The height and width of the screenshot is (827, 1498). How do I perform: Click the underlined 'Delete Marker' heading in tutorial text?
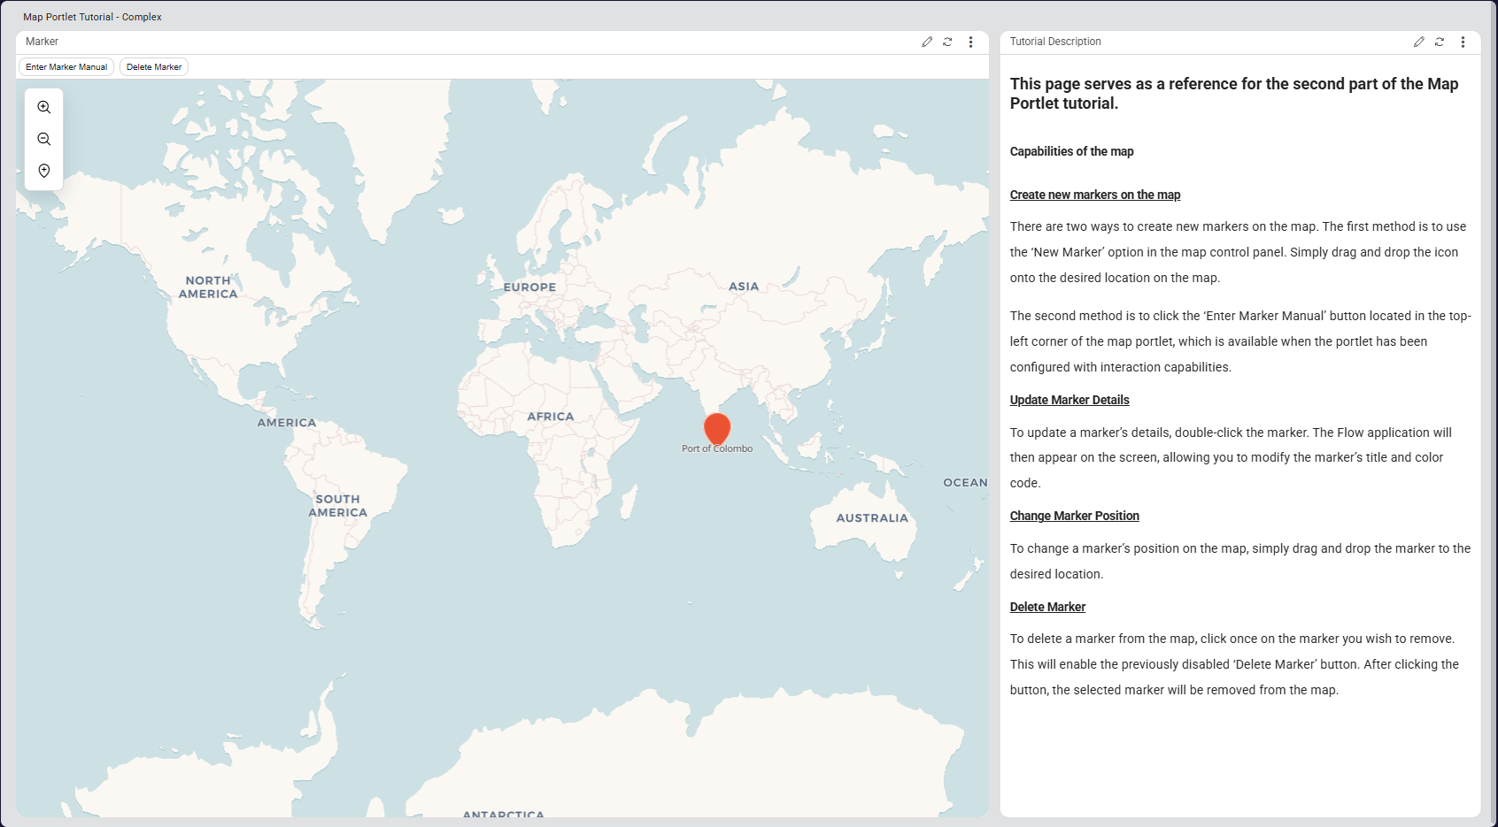[1047, 607]
